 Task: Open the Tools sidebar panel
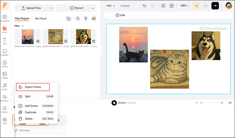[x=5, y=121]
